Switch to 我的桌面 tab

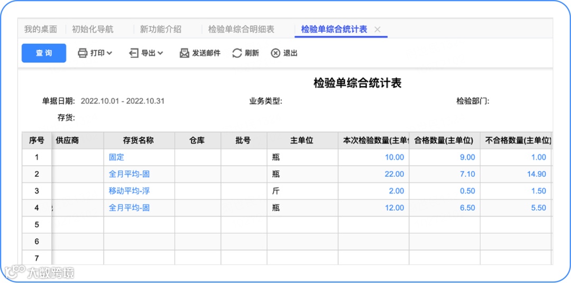(40, 30)
